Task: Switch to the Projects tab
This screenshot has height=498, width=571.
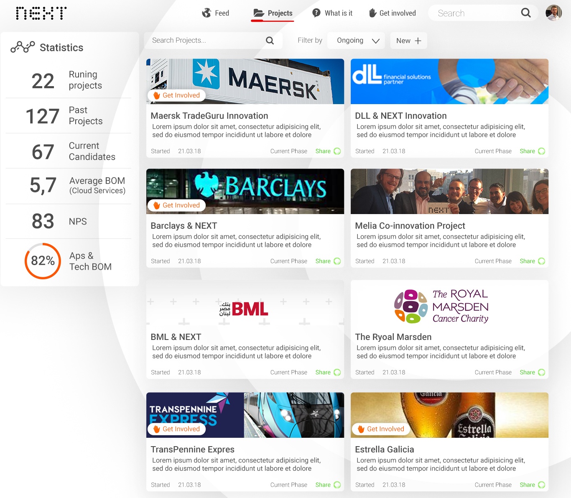Action: pyautogui.click(x=273, y=13)
